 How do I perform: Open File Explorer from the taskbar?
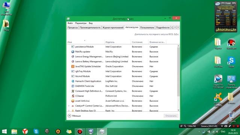[14, 132]
